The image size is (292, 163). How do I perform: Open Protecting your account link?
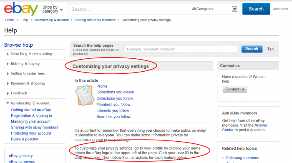pos(31,133)
